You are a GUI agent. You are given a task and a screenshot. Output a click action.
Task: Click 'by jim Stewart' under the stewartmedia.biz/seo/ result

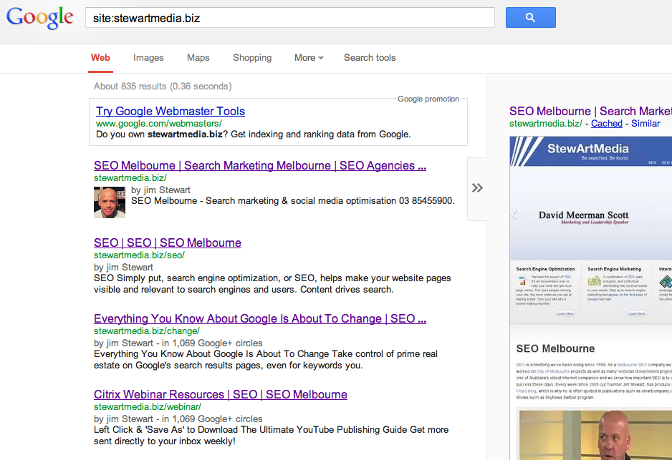click(123, 268)
